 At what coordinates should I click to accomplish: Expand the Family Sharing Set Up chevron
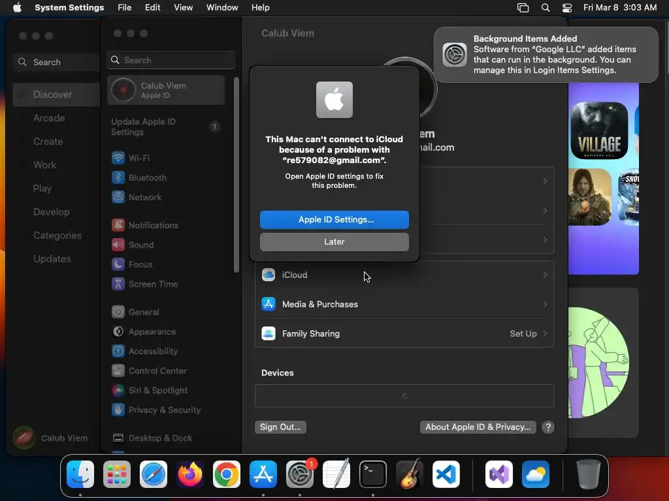545,333
